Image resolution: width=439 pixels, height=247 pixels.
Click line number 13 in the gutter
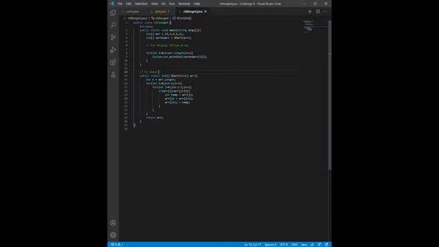point(126,72)
